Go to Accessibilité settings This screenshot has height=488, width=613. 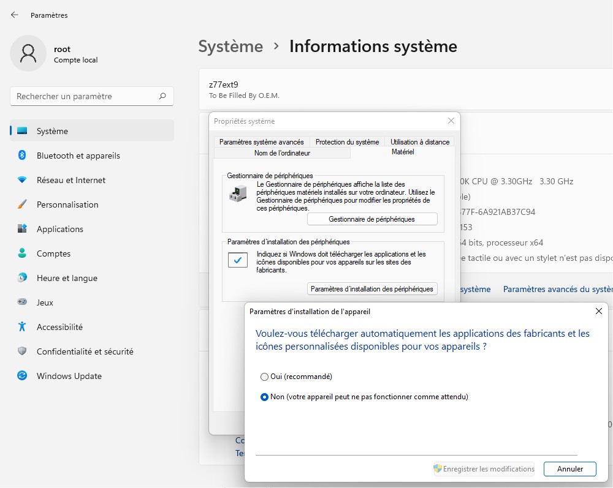pyautogui.click(x=92, y=327)
